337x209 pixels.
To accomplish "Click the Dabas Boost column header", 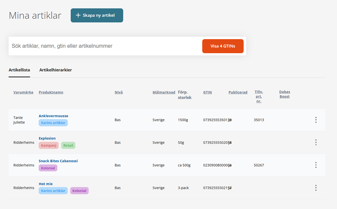I will pyautogui.click(x=284, y=94).
